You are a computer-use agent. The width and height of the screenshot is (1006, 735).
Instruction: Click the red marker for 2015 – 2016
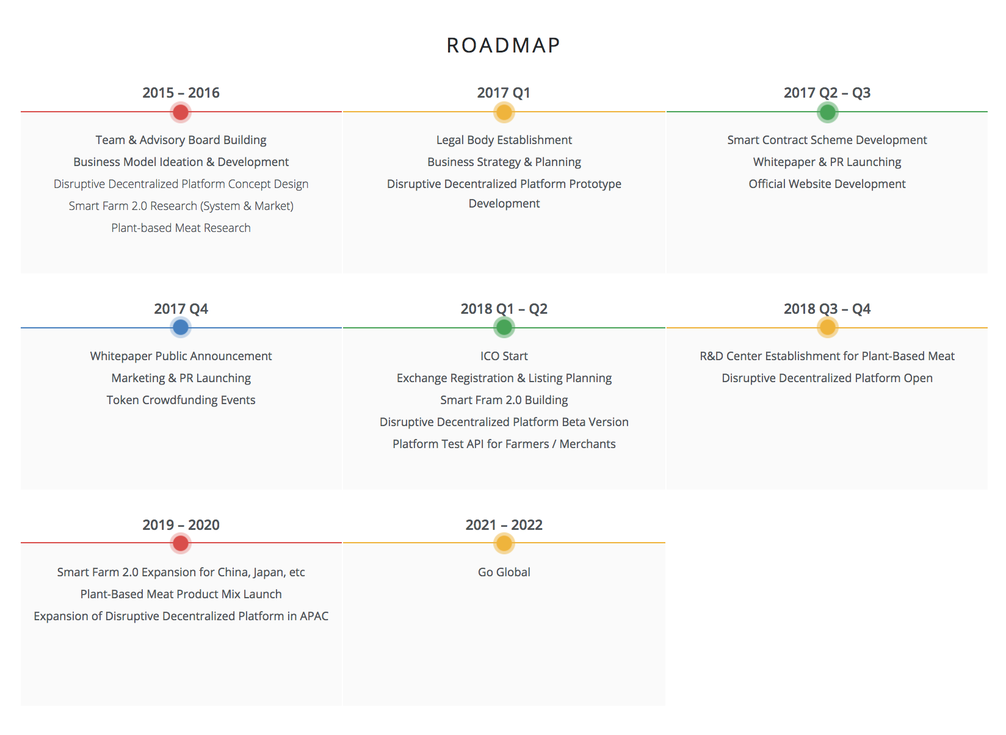[x=181, y=112]
